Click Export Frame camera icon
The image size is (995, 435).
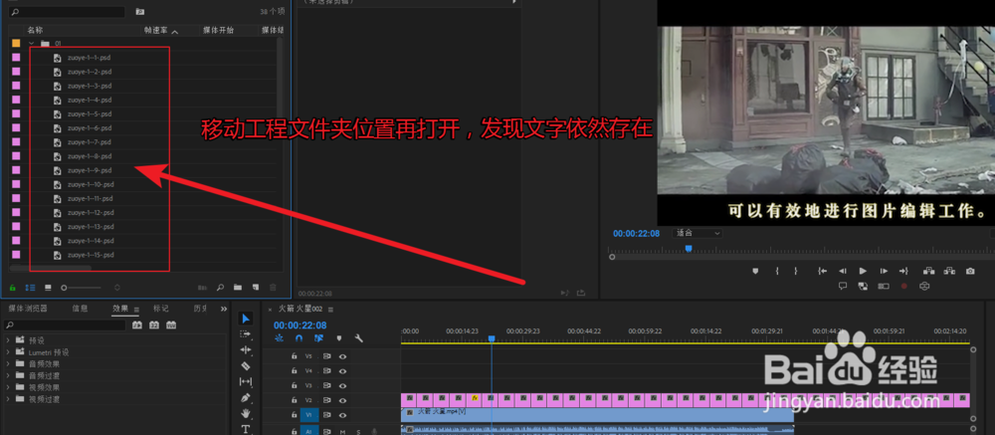point(970,271)
